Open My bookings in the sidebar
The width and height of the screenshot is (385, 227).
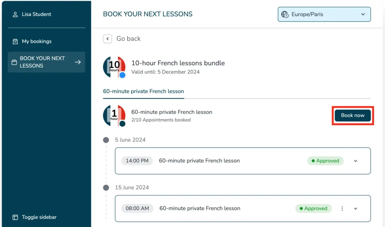pyautogui.click(x=36, y=41)
